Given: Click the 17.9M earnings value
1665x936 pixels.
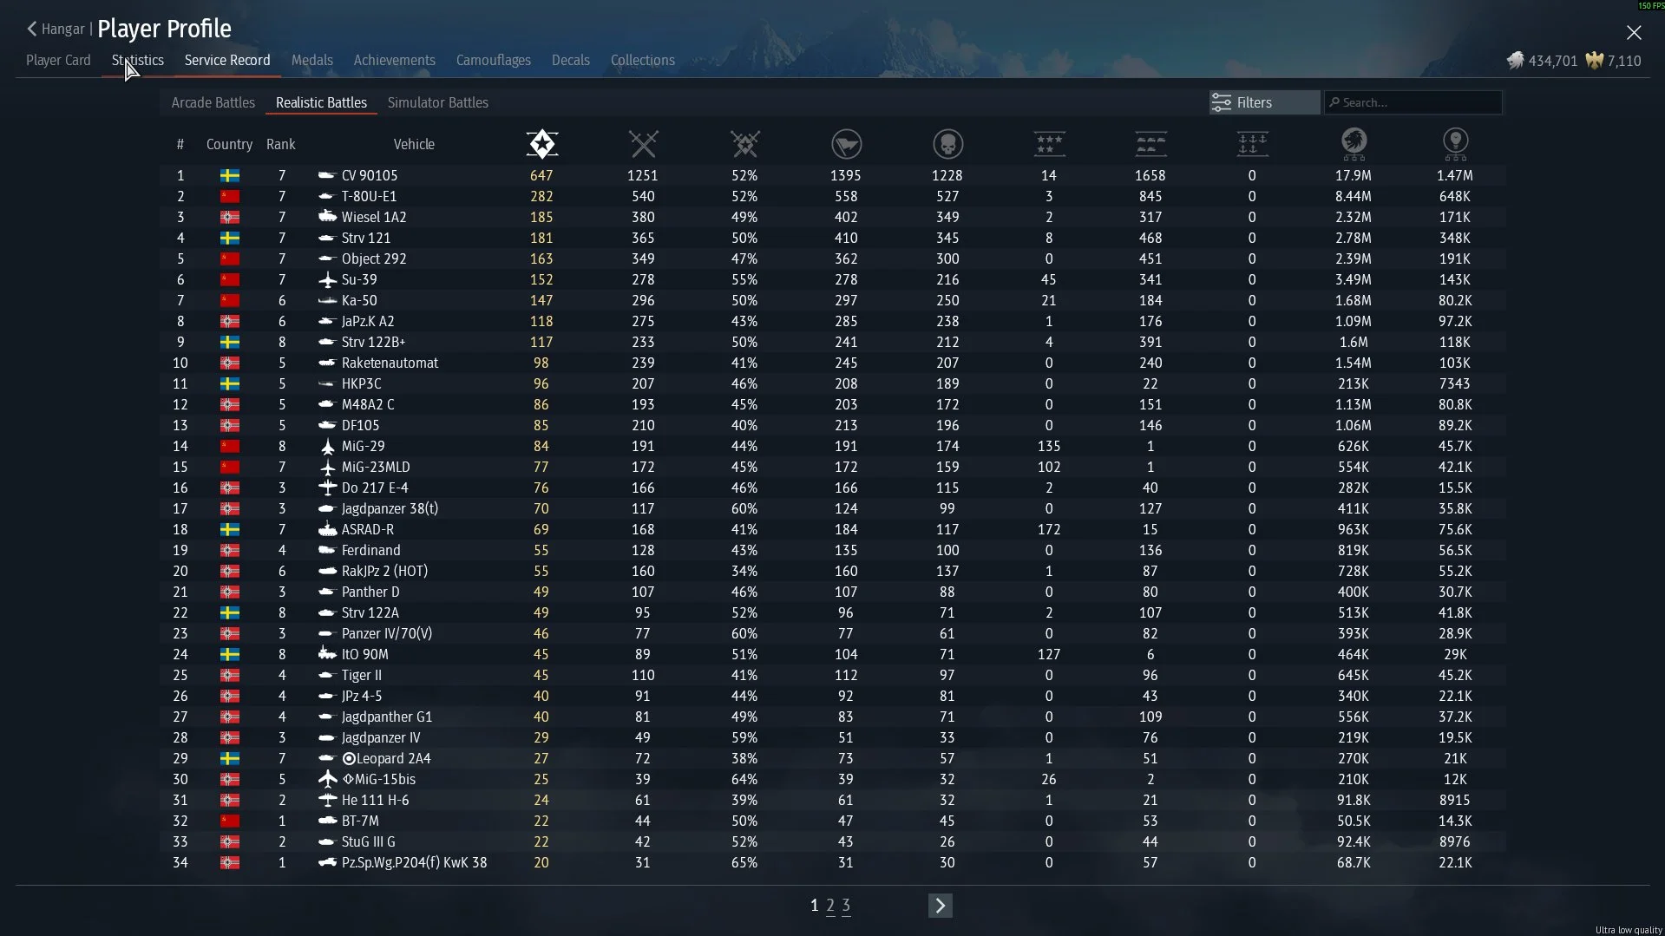Looking at the screenshot, I should tap(1354, 175).
